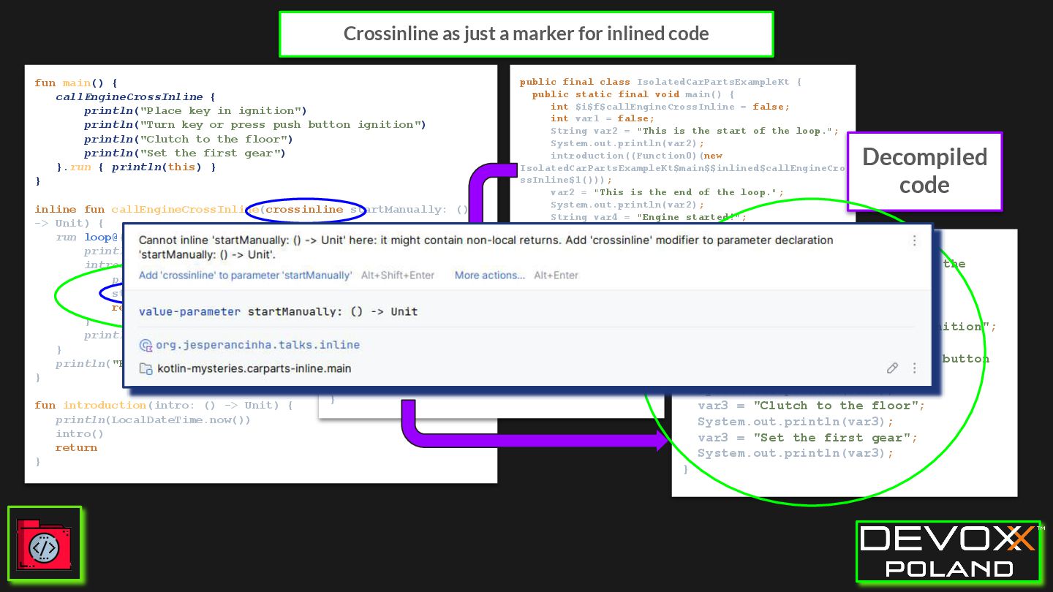Screen dimensions: 1053x592
Task: Click 'public final class IsolatedCarPartsExampleKt' line
Action: pyautogui.click(x=660, y=82)
